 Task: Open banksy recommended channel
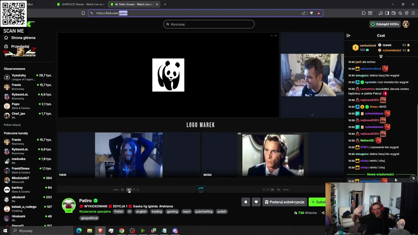pos(27,189)
